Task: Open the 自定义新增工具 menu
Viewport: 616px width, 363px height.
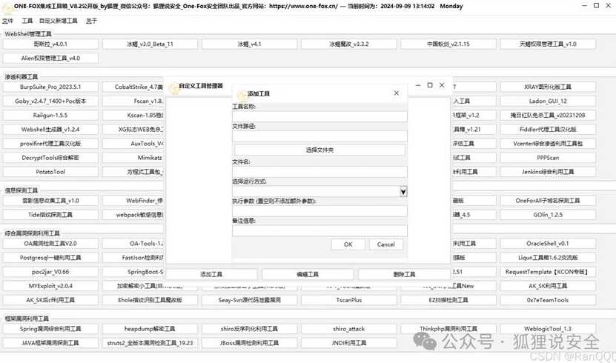Action: coord(58,21)
